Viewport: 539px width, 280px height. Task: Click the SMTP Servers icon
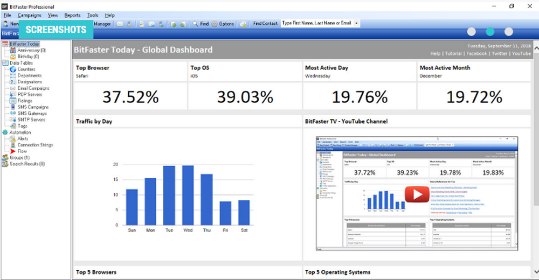[13, 120]
